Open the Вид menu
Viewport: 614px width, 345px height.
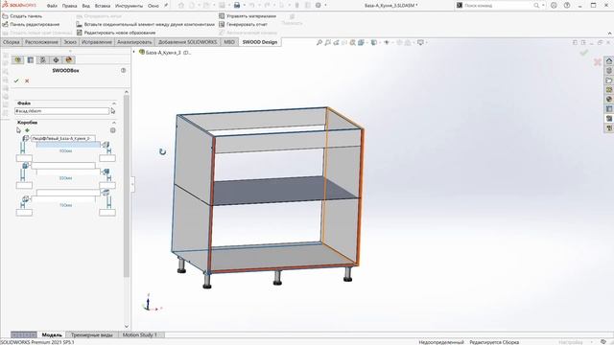pyautogui.click(x=85, y=6)
